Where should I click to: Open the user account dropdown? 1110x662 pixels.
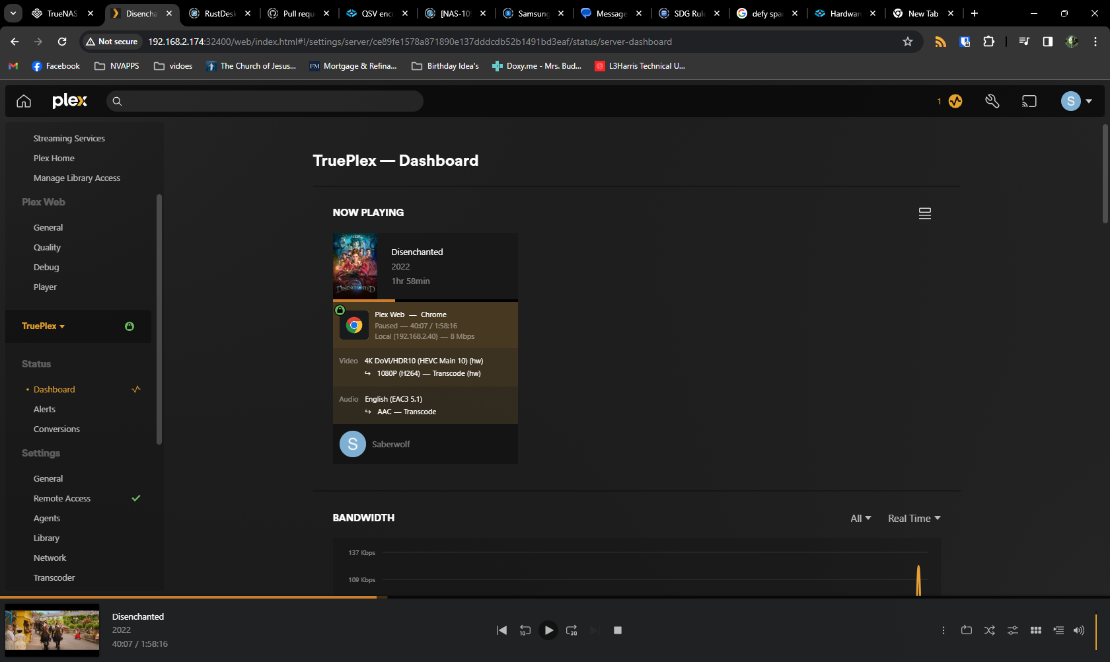pyautogui.click(x=1076, y=101)
